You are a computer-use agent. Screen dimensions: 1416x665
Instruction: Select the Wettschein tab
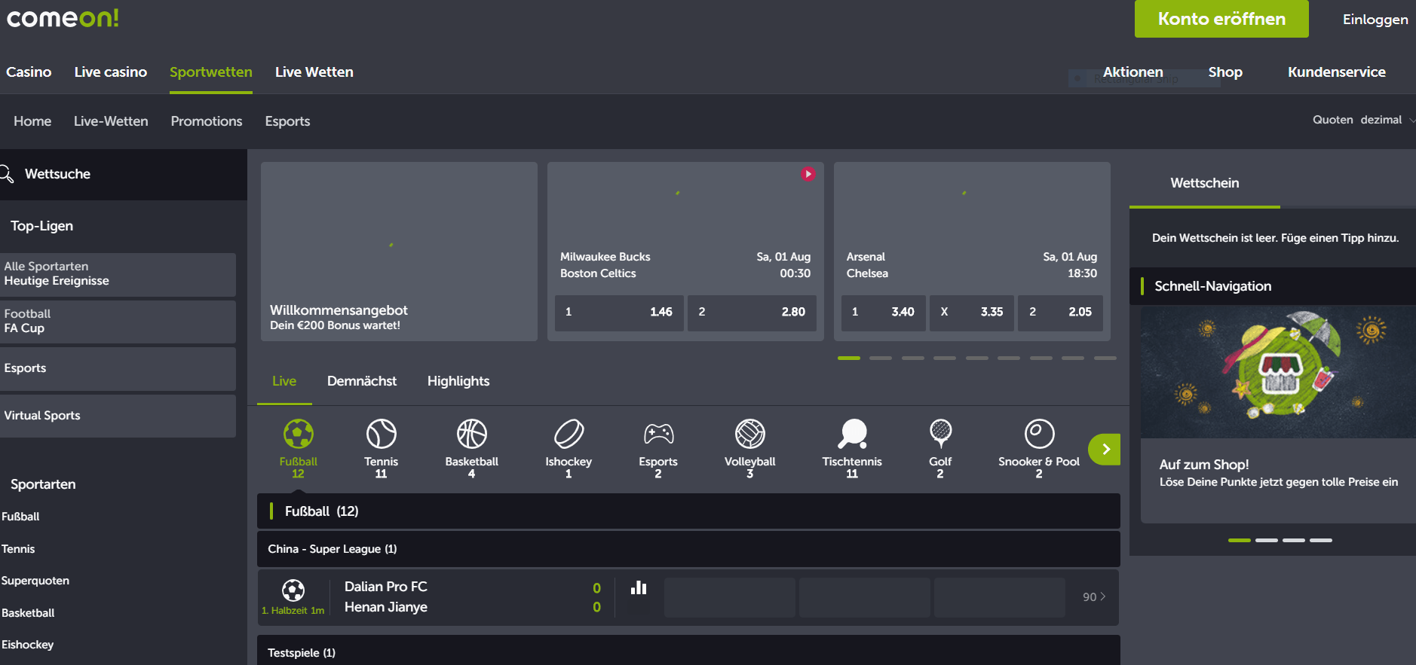tap(1205, 183)
